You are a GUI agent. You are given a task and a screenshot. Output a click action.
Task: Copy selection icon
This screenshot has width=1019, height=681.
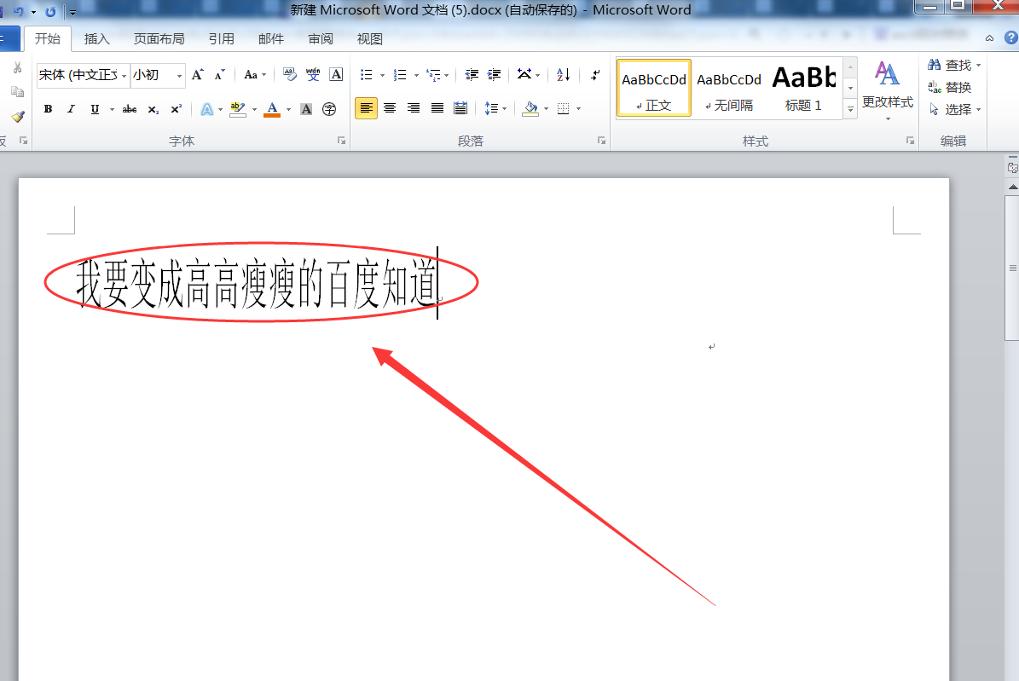[18, 91]
